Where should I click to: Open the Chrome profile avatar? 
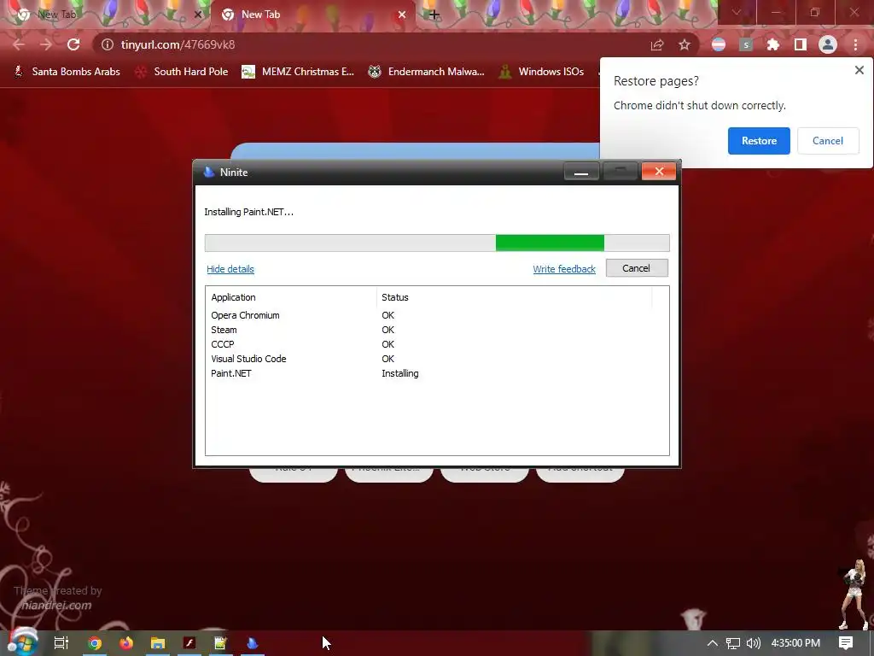pos(828,44)
